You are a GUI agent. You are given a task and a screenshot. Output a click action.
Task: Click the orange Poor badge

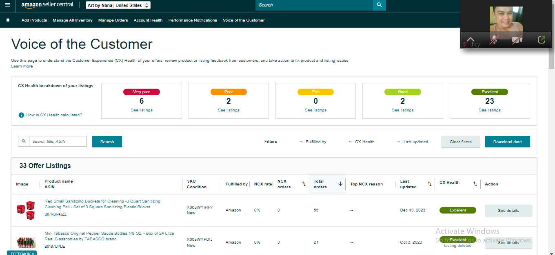[229, 92]
